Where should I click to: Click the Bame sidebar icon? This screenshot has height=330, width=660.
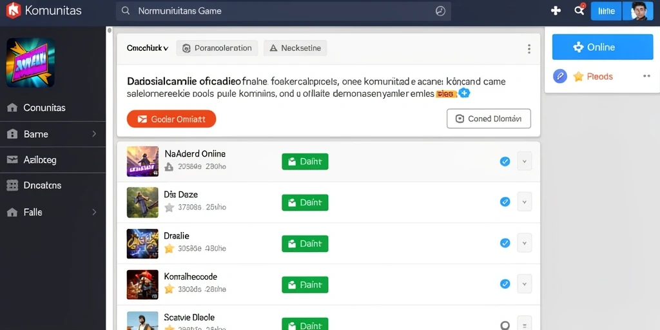point(12,134)
